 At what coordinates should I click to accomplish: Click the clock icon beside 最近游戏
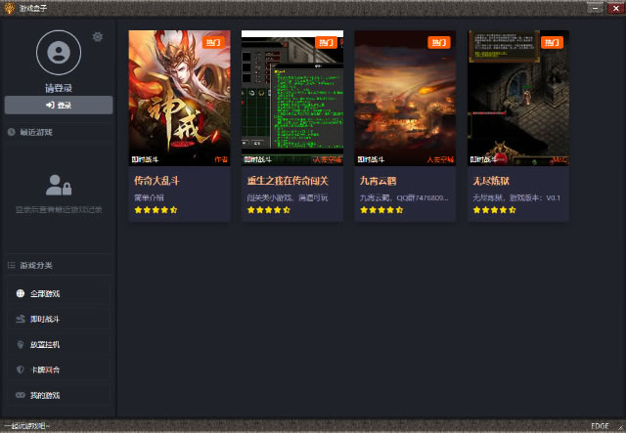point(11,132)
